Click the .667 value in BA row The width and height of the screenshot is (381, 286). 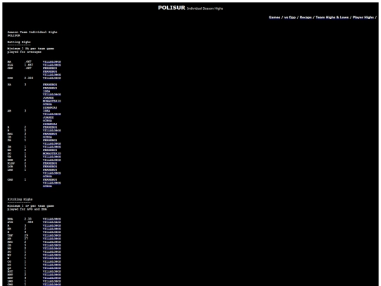pyautogui.click(x=28, y=61)
